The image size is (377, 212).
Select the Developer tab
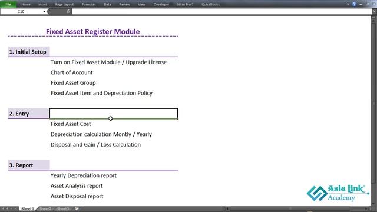pyautogui.click(x=161, y=4)
